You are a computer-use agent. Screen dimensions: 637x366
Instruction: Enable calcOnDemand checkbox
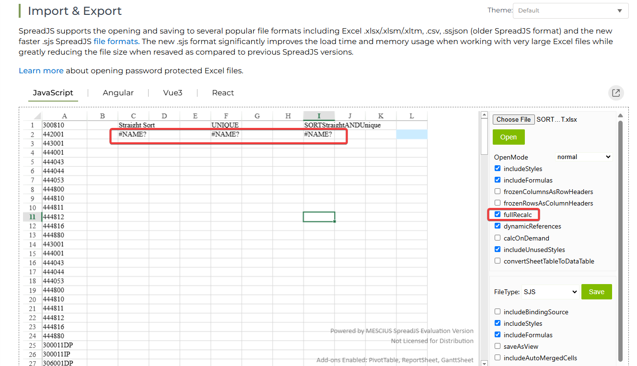(x=498, y=238)
